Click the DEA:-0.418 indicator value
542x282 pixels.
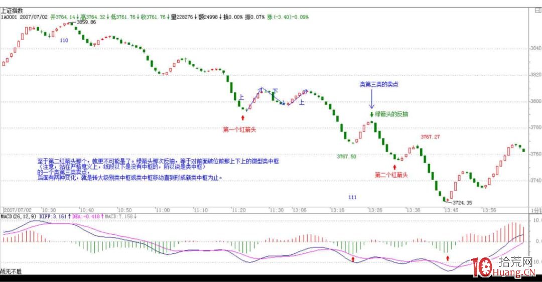87,216
